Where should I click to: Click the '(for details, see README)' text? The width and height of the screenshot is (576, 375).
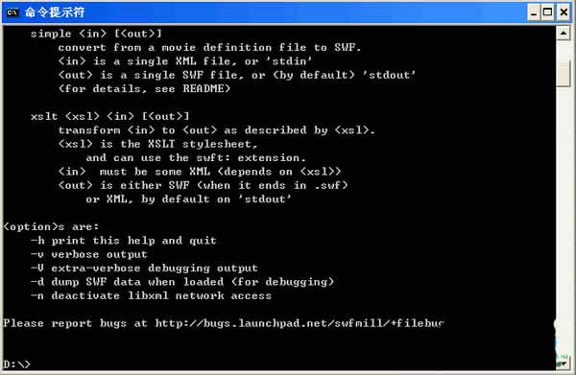pos(144,89)
